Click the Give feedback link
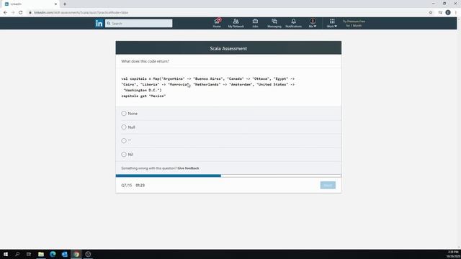 (188, 168)
